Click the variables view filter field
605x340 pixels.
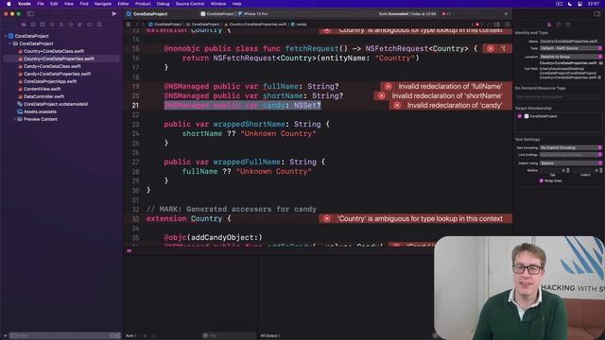[x=229, y=336]
